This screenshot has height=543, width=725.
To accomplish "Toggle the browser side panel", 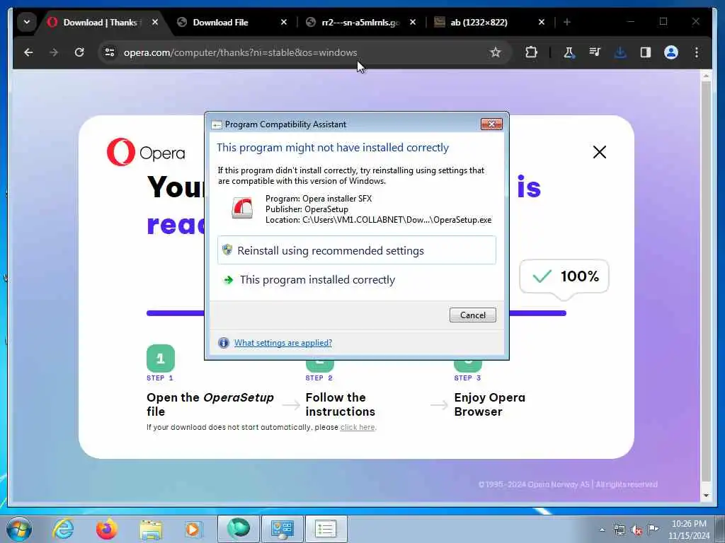I will point(646,52).
